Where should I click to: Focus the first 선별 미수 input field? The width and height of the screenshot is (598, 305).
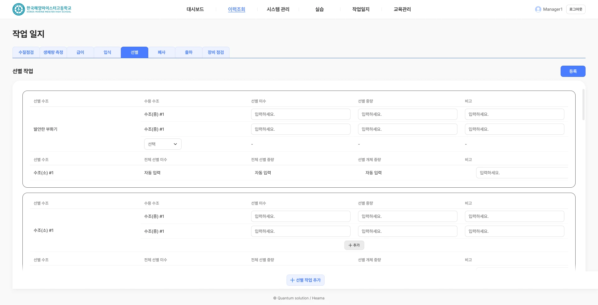[301, 114]
